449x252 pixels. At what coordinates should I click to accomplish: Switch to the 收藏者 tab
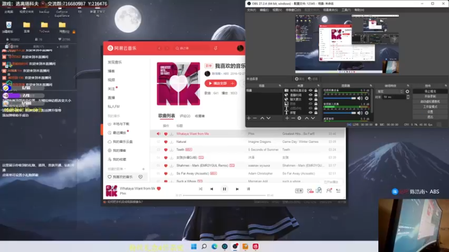(x=200, y=116)
